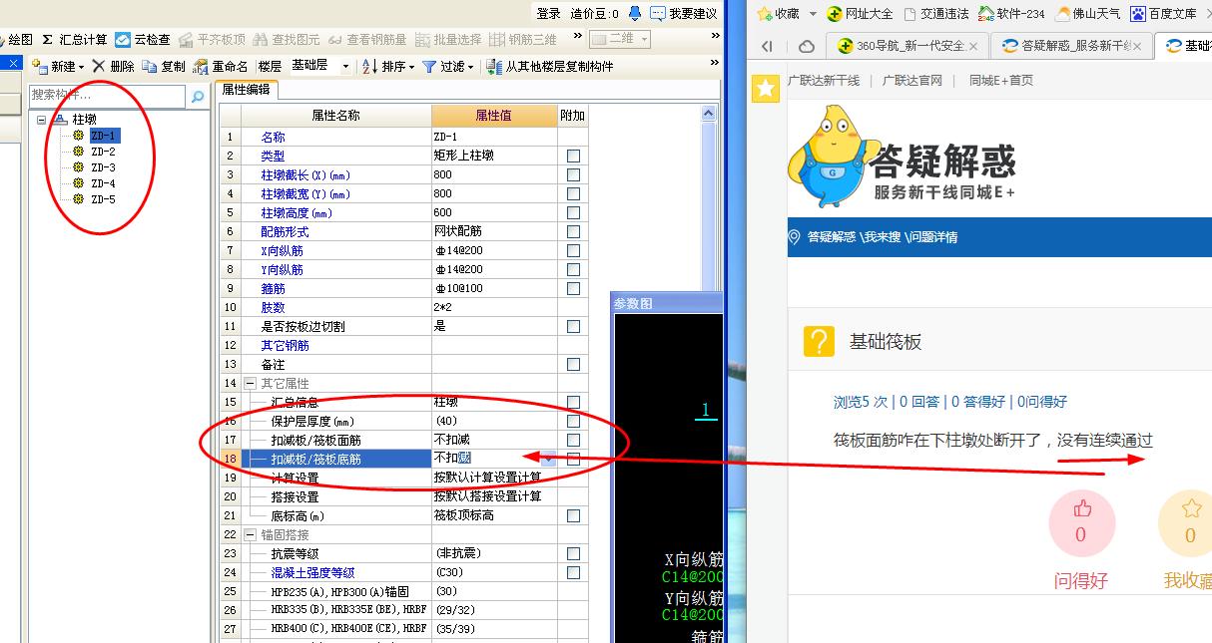This screenshot has width=1212, height=643.
Task: Click the 汇总计算 sigma toolbar icon
Action: coord(47,40)
